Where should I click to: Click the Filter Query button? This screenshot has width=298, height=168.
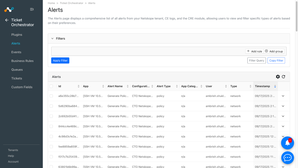[x=257, y=60]
